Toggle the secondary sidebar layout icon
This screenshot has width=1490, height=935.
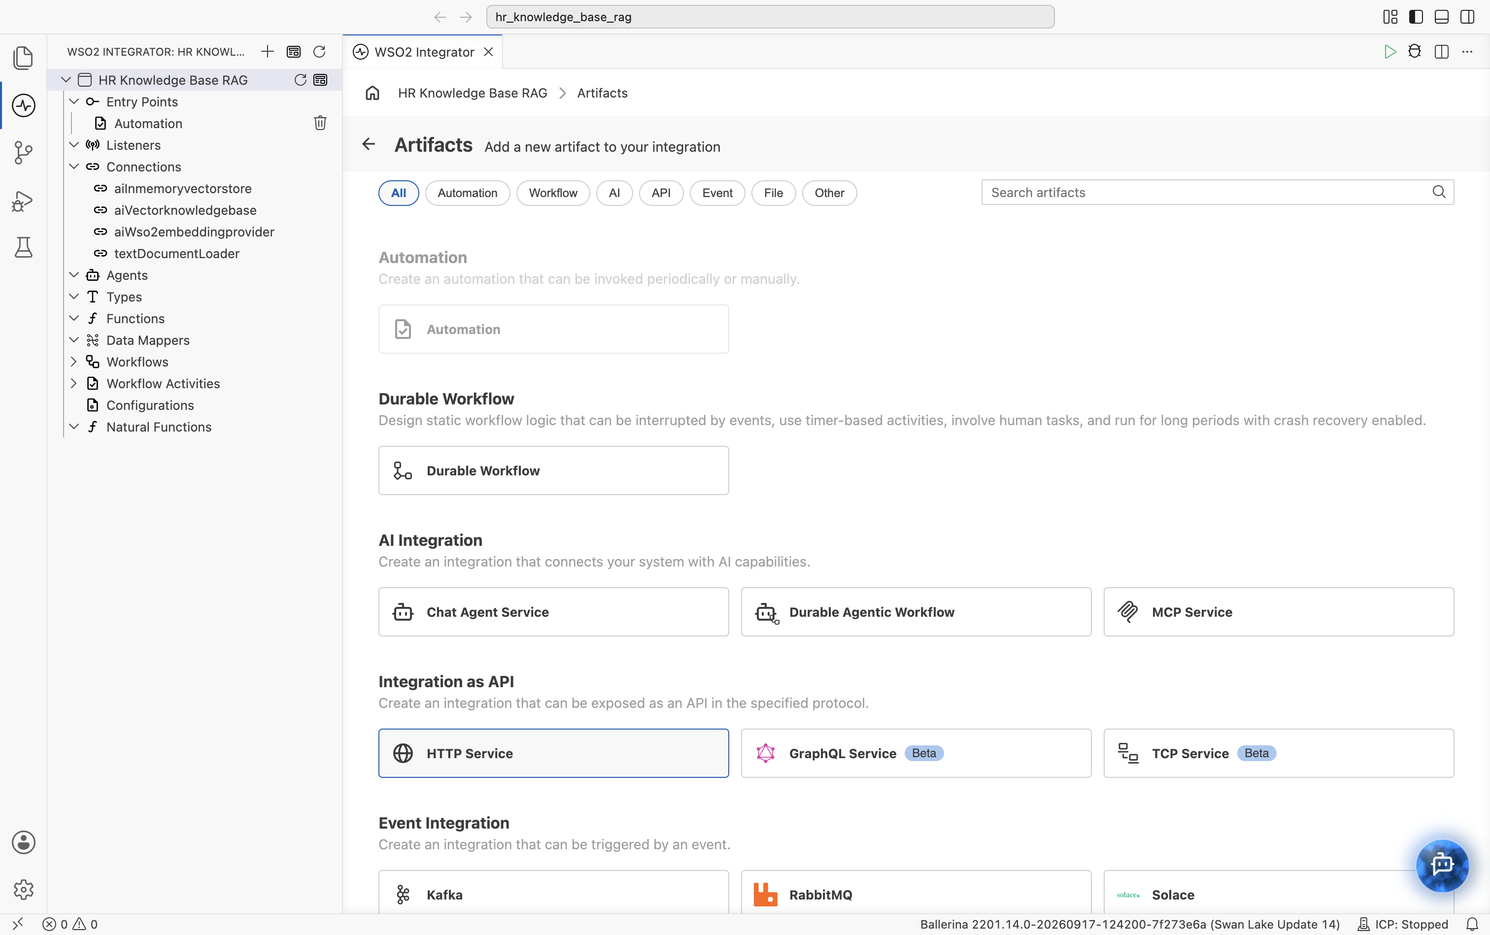tap(1466, 17)
